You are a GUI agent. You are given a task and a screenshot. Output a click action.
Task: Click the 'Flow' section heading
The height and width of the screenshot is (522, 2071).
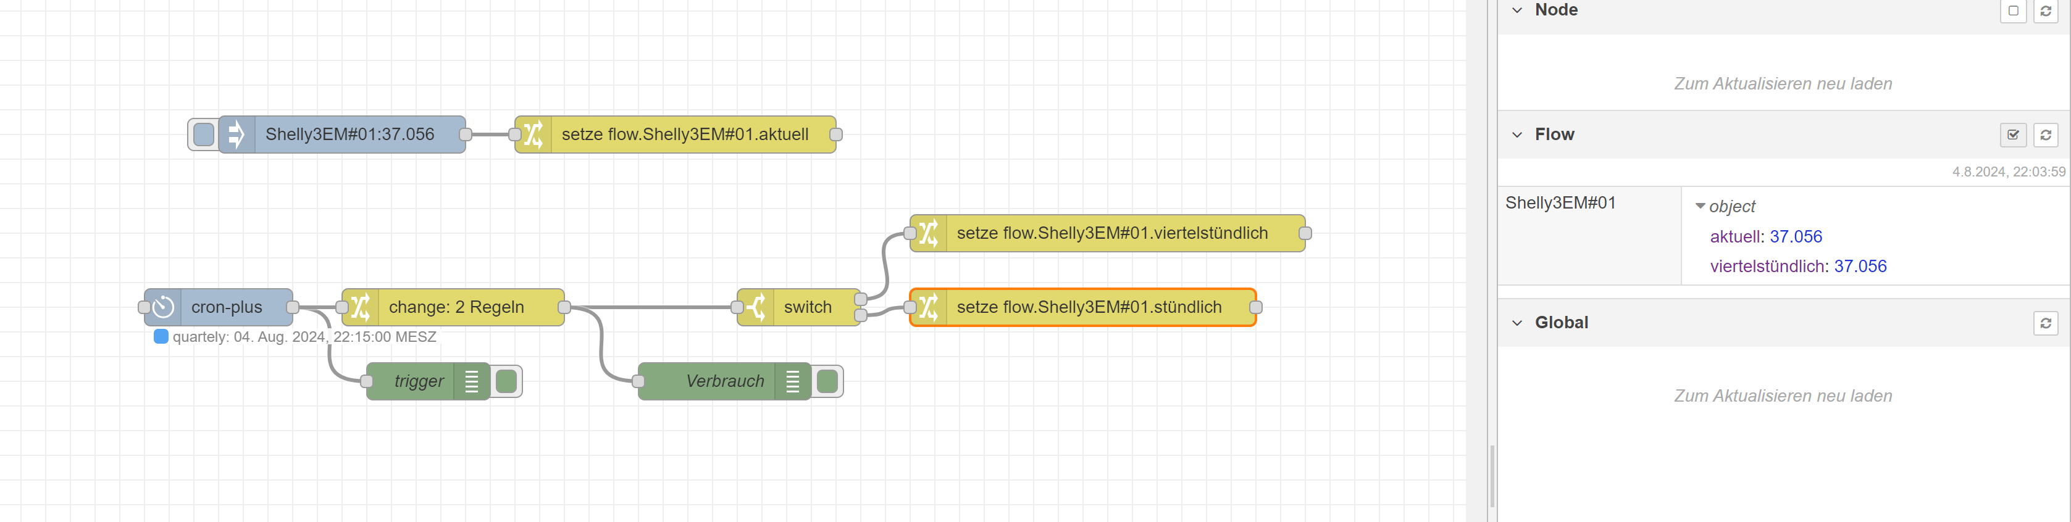click(x=1554, y=135)
